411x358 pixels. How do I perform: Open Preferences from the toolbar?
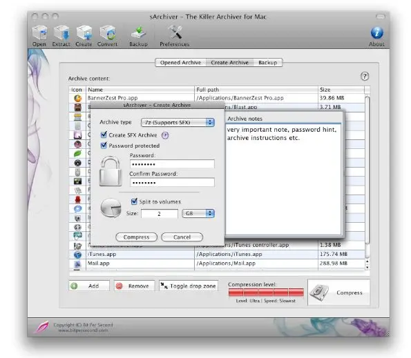click(175, 32)
